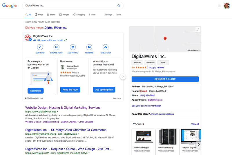The height and width of the screenshot is (155, 232).
Task: Switch to the Maps tab
Action: coord(39,15)
